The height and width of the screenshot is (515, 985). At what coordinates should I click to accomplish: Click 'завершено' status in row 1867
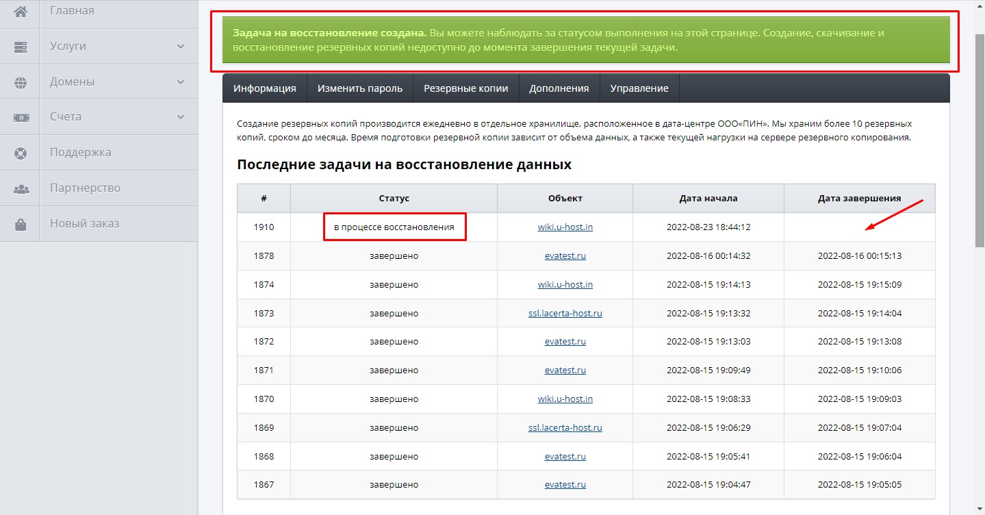coord(394,485)
